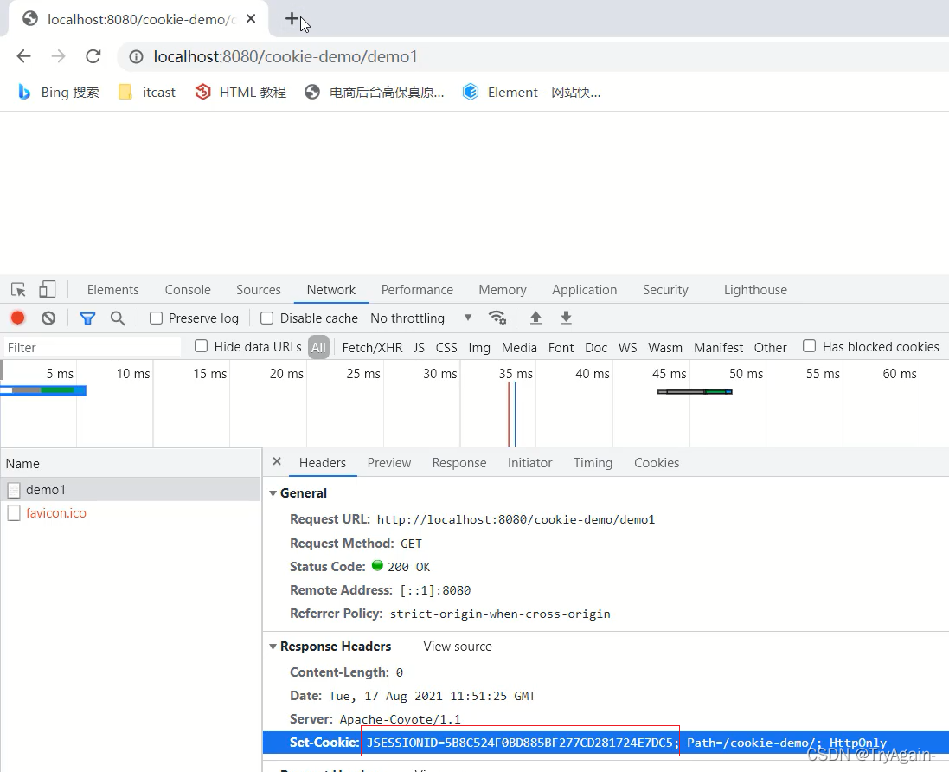Filter requests by Doc

[596, 348]
